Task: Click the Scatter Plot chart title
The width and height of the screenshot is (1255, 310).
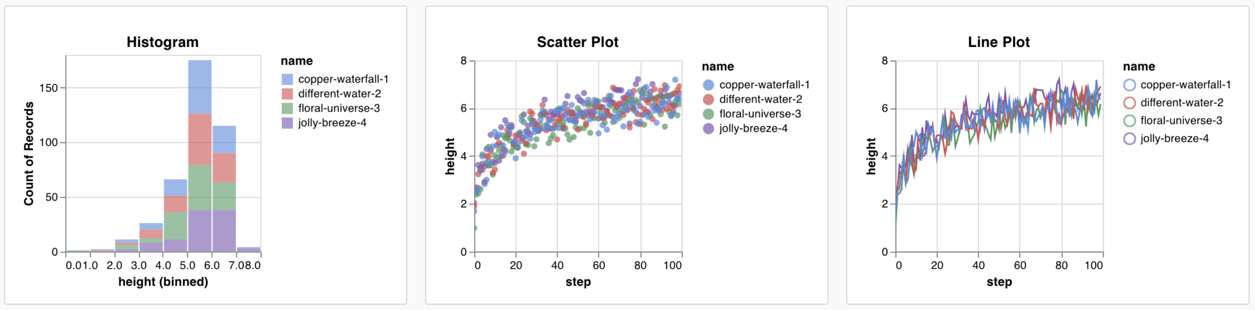Action: pyautogui.click(x=577, y=42)
